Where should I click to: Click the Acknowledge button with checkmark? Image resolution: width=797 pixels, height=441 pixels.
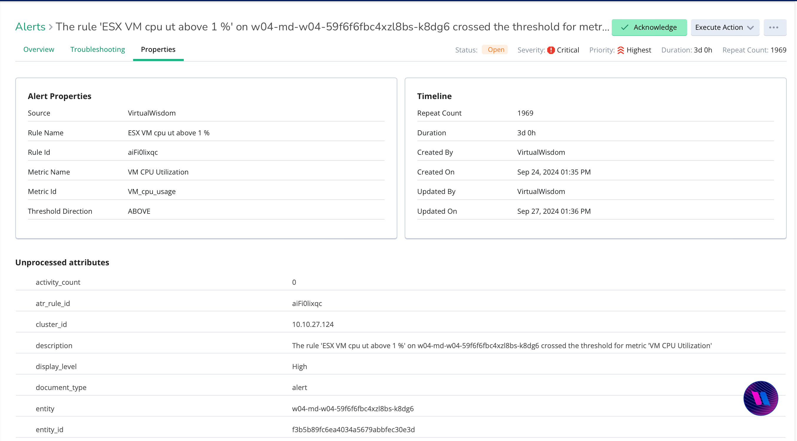[649, 27]
